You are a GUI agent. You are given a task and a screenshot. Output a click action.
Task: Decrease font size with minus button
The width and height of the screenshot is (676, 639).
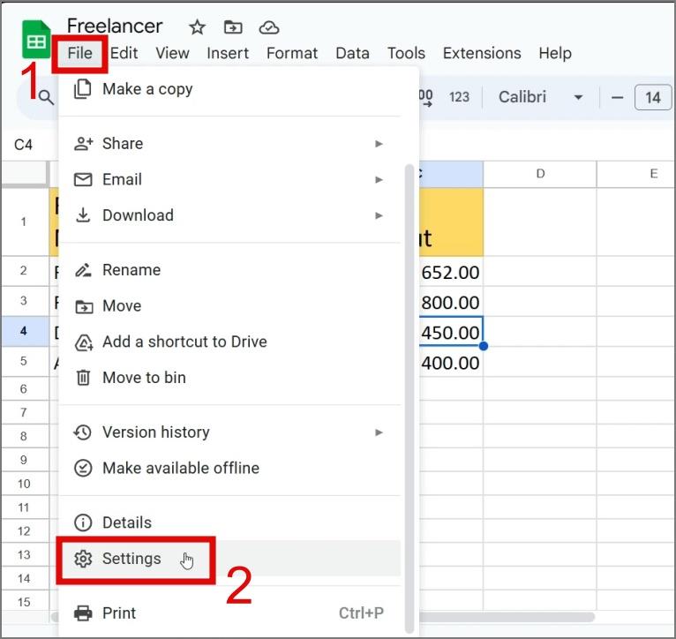pos(618,98)
